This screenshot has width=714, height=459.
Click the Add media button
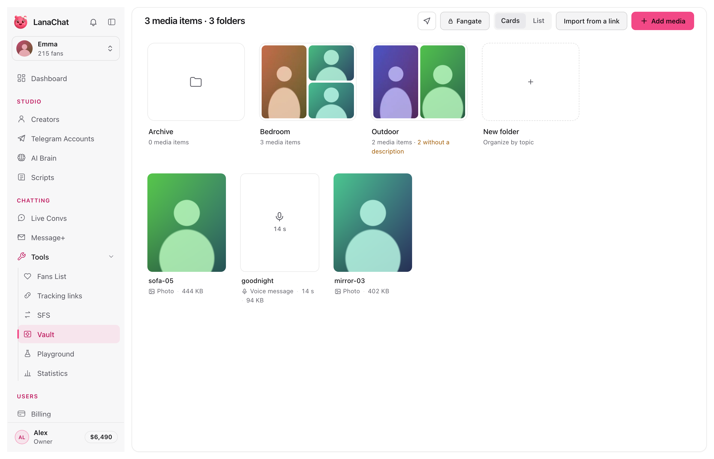pyautogui.click(x=662, y=21)
